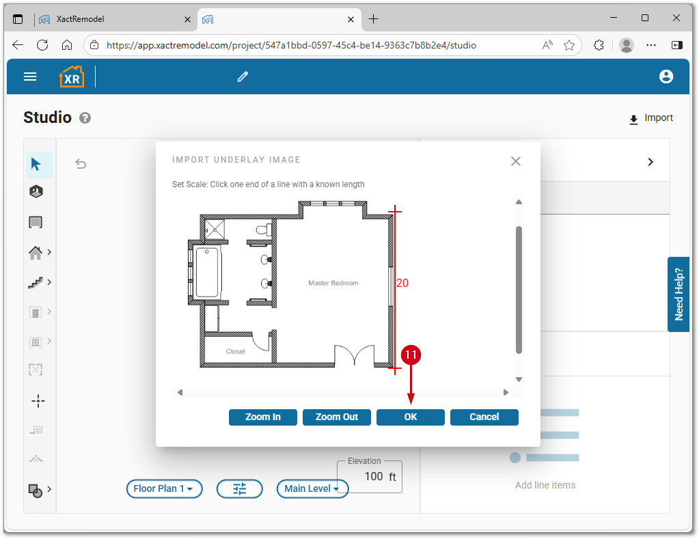Viewport: 699px width, 539px height.
Task: Open the Floor Plan 1 dropdown
Action: tap(164, 488)
